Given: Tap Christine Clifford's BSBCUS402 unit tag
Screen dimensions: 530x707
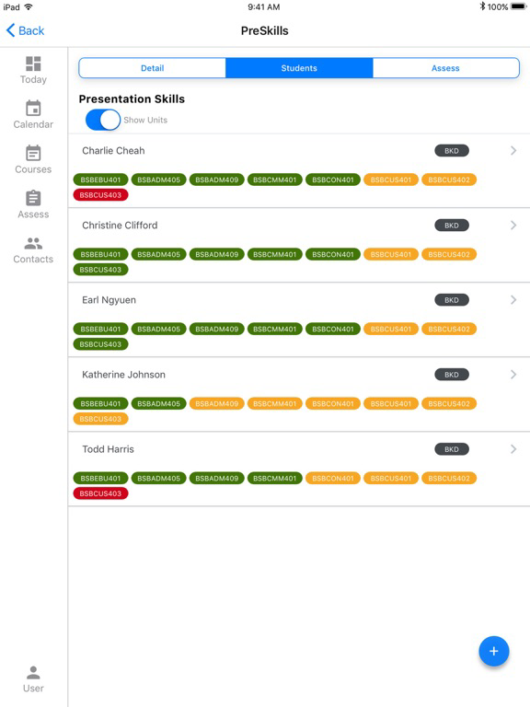Looking at the screenshot, I should point(449,254).
